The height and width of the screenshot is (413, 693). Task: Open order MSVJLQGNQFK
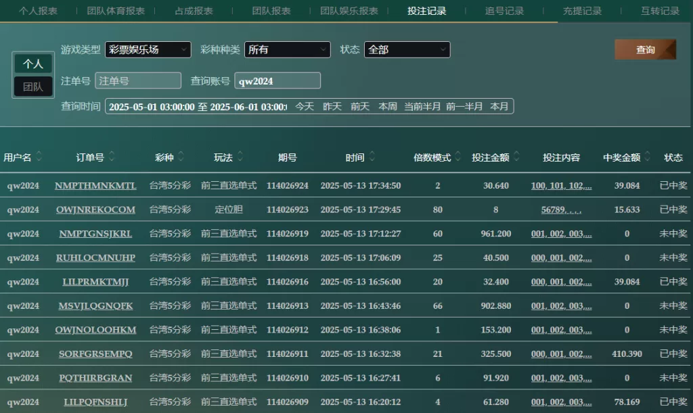point(95,306)
